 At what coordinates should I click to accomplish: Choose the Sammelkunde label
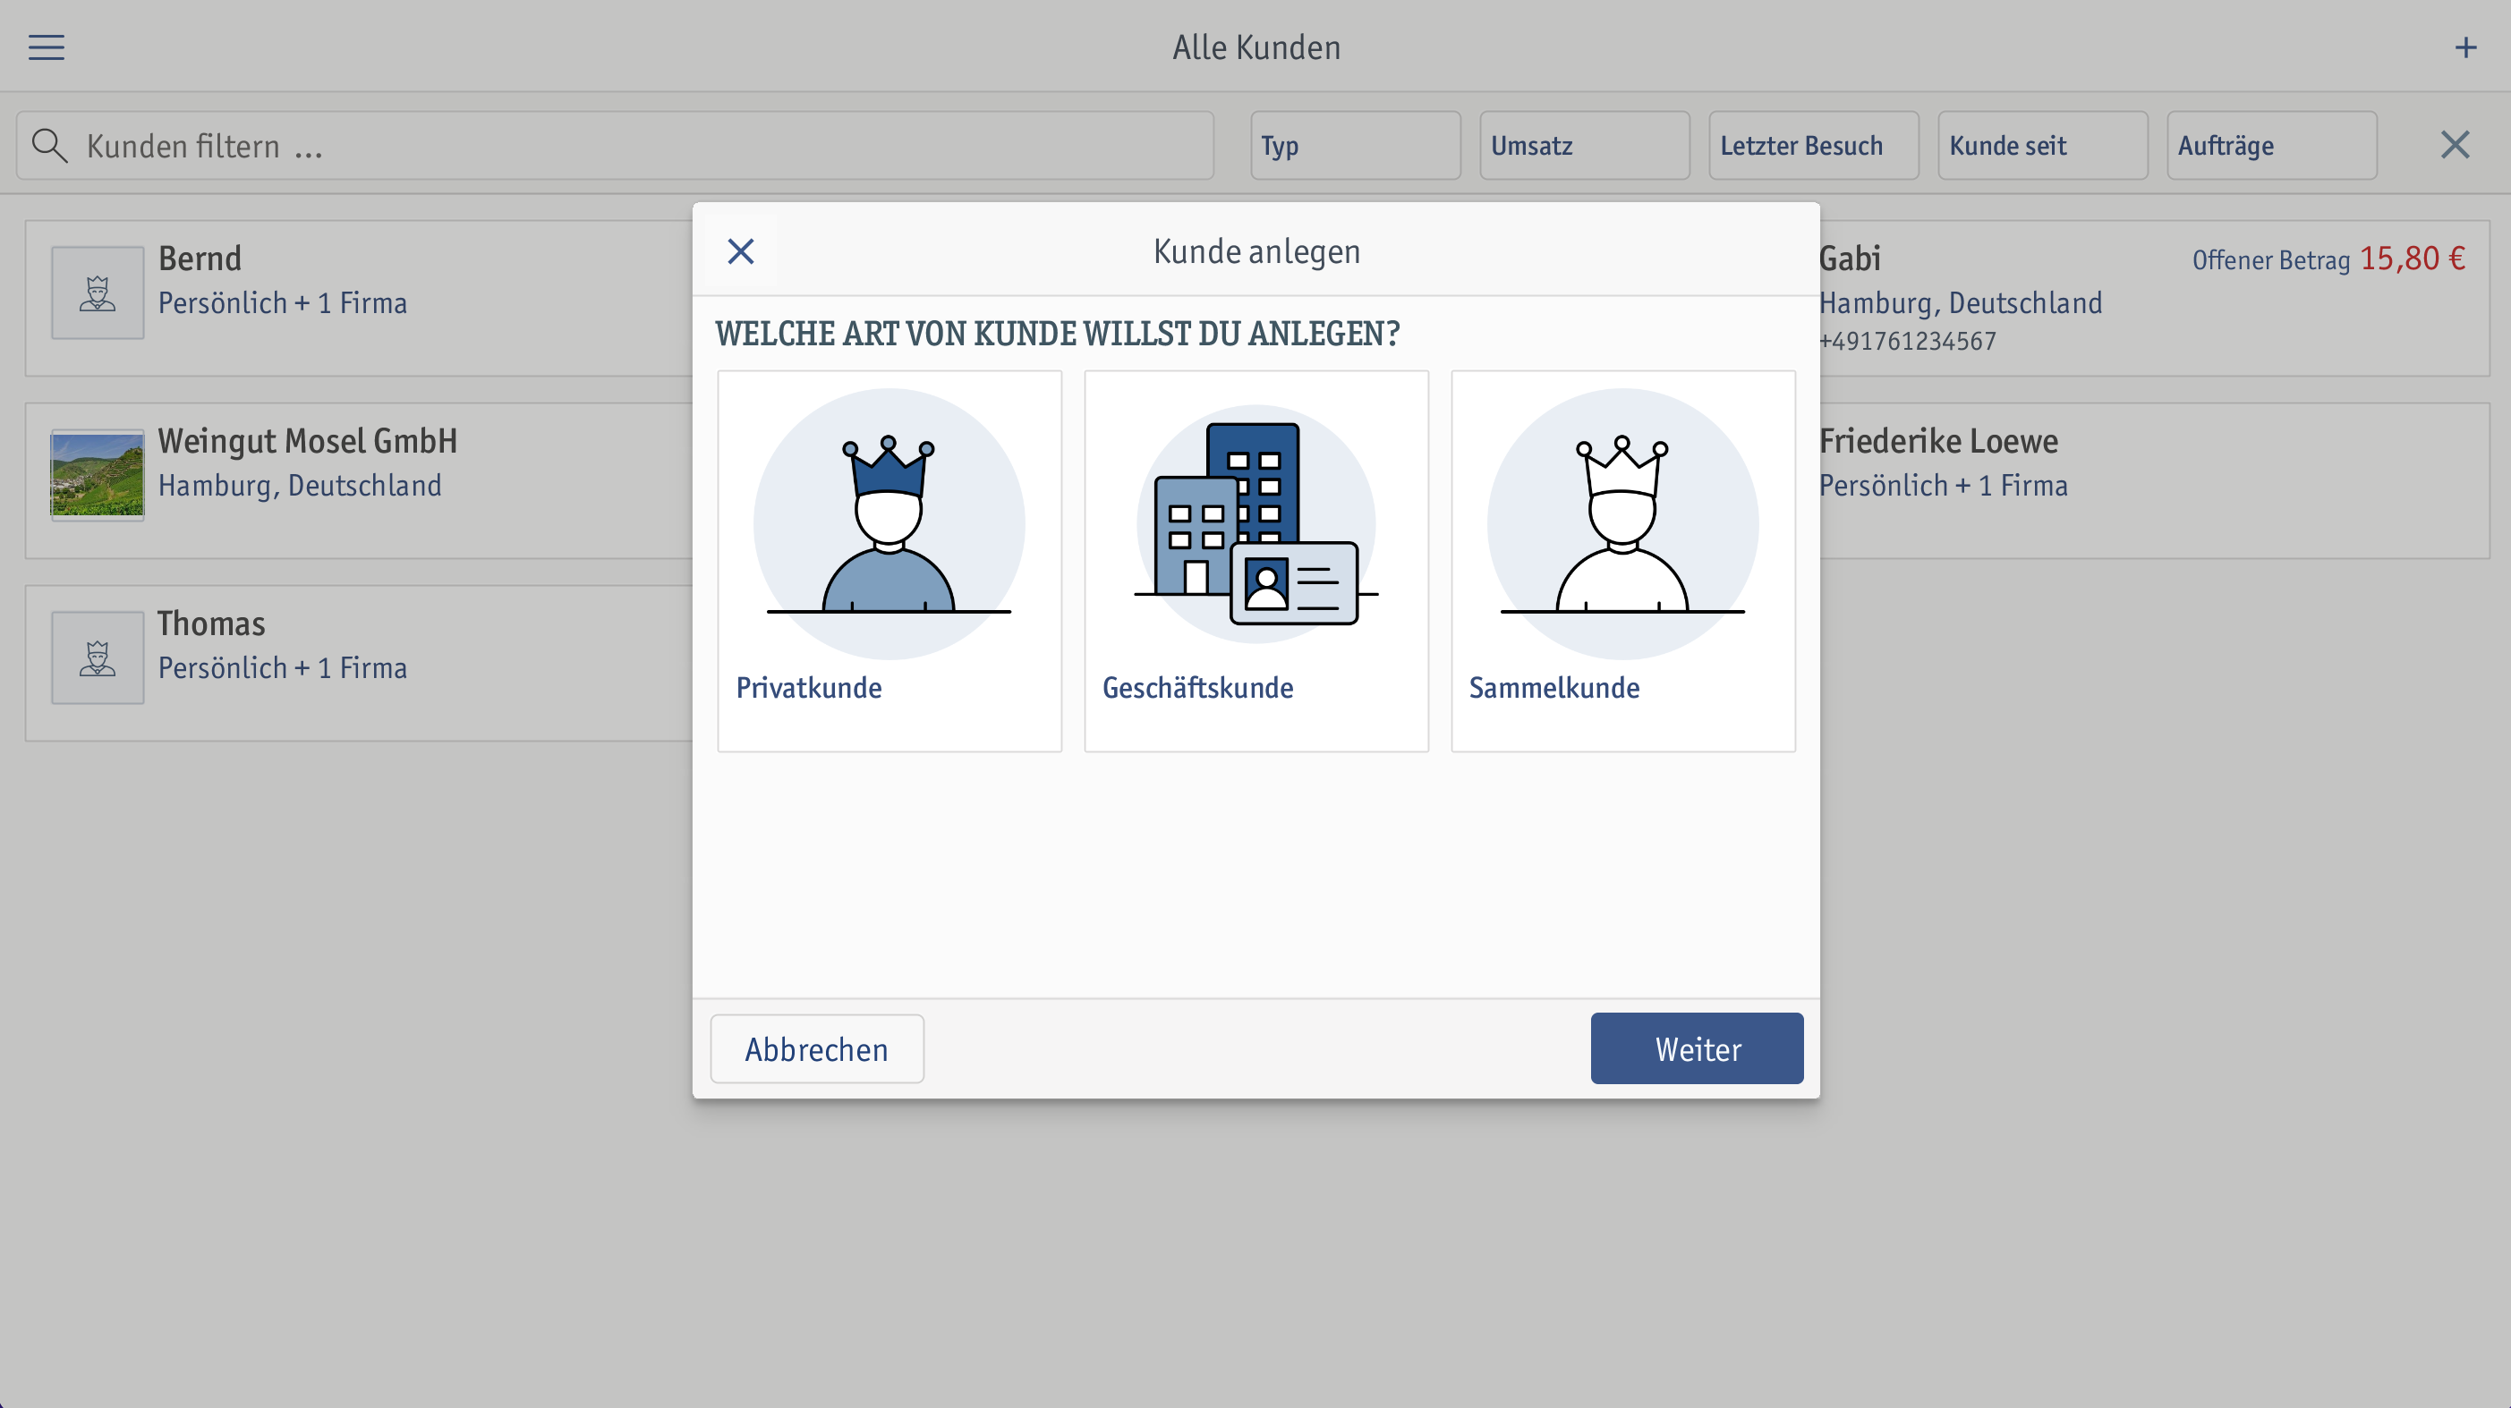point(1553,688)
